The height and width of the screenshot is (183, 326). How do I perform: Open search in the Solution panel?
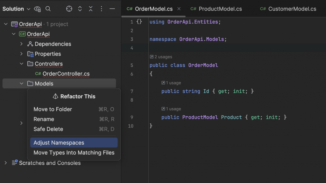click(48, 9)
